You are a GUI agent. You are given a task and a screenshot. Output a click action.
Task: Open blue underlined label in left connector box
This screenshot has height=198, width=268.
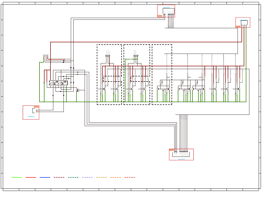click(31, 117)
